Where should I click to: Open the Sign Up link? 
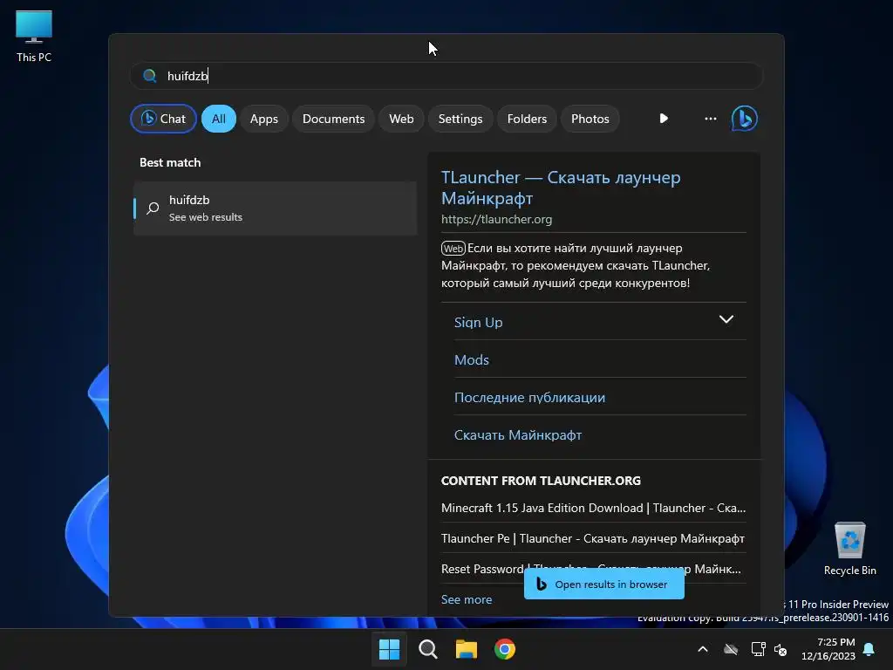[x=479, y=323]
